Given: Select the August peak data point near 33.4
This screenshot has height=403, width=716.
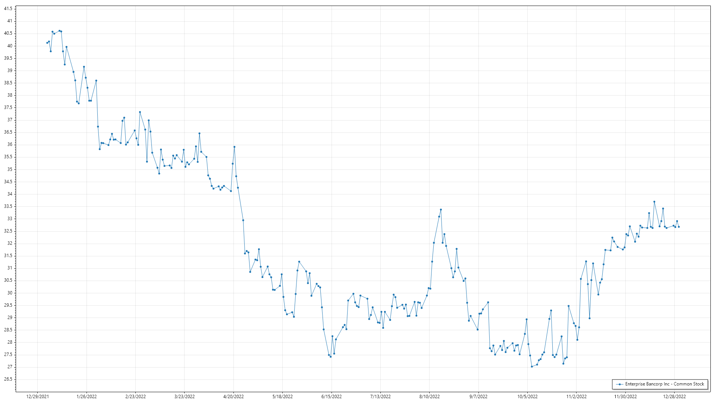Looking at the screenshot, I should [441, 210].
